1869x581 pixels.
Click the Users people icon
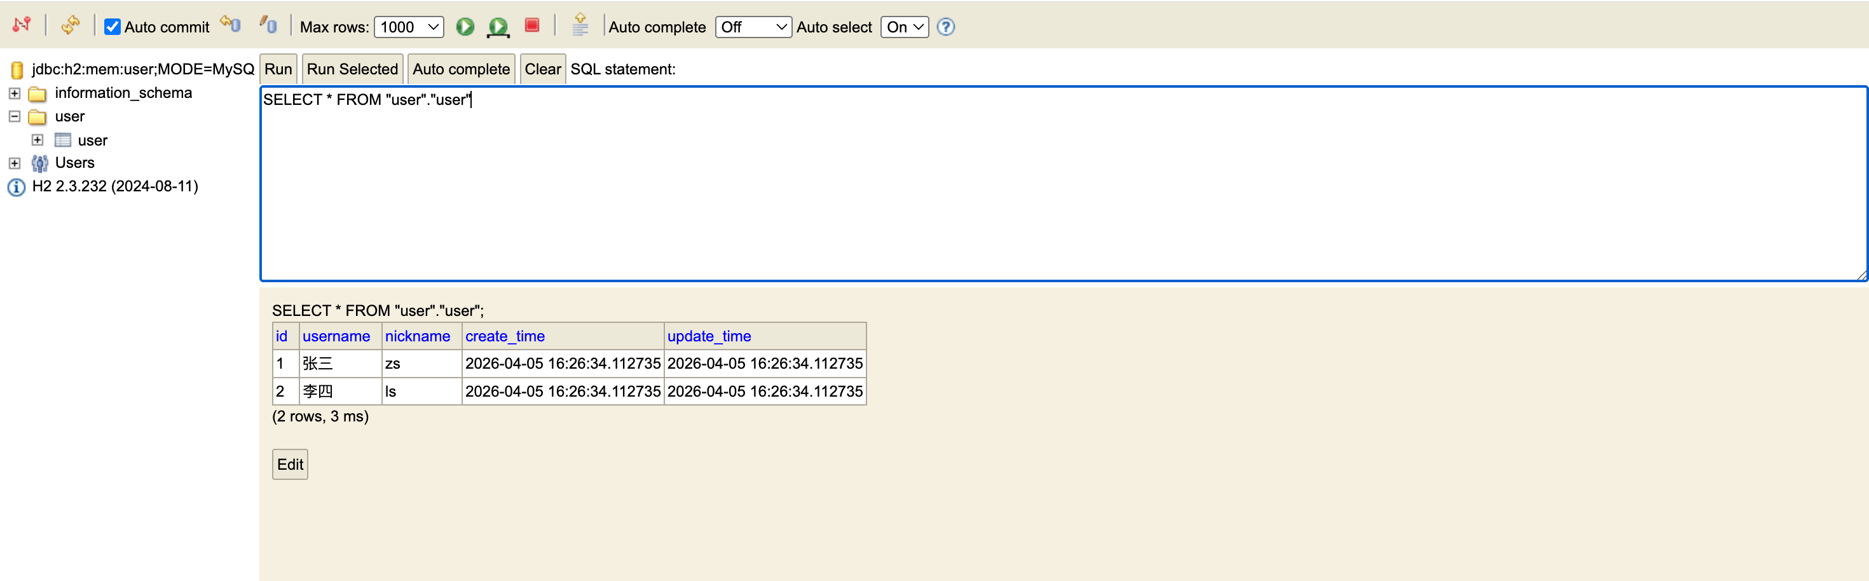click(40, 163)
